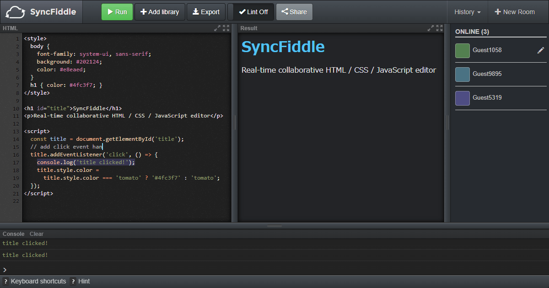Image resolution: width=549 pixels, height=288 pixels.
Task: Share the fiddle
Action: coord(294,12)
